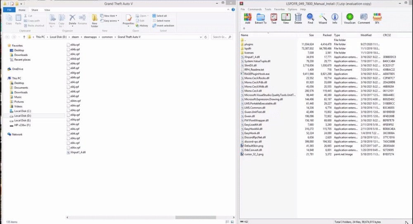Click Copy in Explorer ribbon
Viewport: 413px width, 224px height.
coord(9,19)
